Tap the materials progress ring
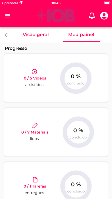112x199 pixels. [78, 132]
